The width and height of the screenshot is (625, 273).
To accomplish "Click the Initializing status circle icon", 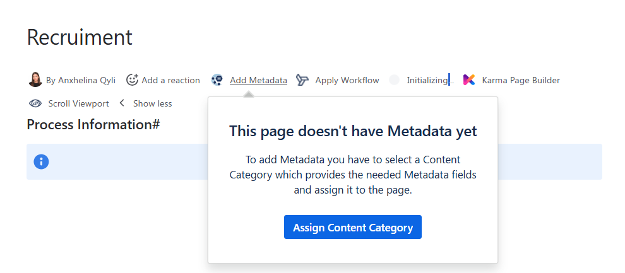I will [x=395, y=80].
